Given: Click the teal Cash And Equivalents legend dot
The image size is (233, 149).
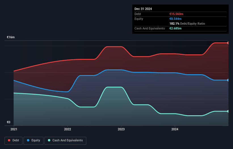Looking at the screenshot, I should 49,140.
